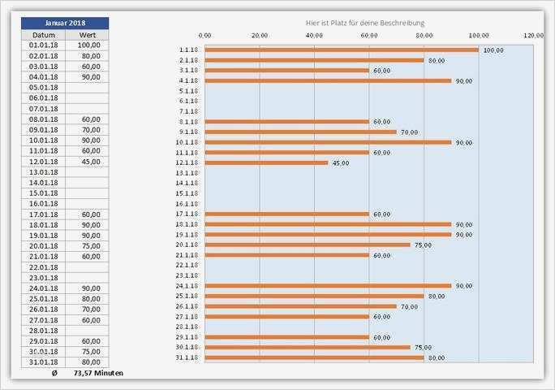555x390 pixels.
Task: Select the date cell 14.01.18
Action: coord(44,183)
